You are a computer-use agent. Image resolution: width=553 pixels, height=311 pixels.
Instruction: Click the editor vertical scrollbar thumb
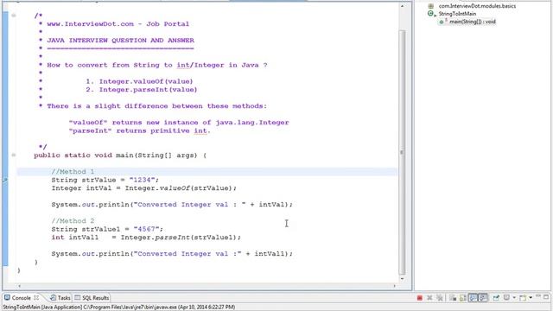click(x=402, y=152)
